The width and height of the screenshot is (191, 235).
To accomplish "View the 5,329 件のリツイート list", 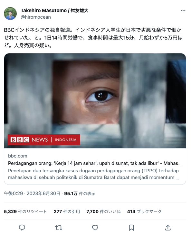I will tap(25, 212).
